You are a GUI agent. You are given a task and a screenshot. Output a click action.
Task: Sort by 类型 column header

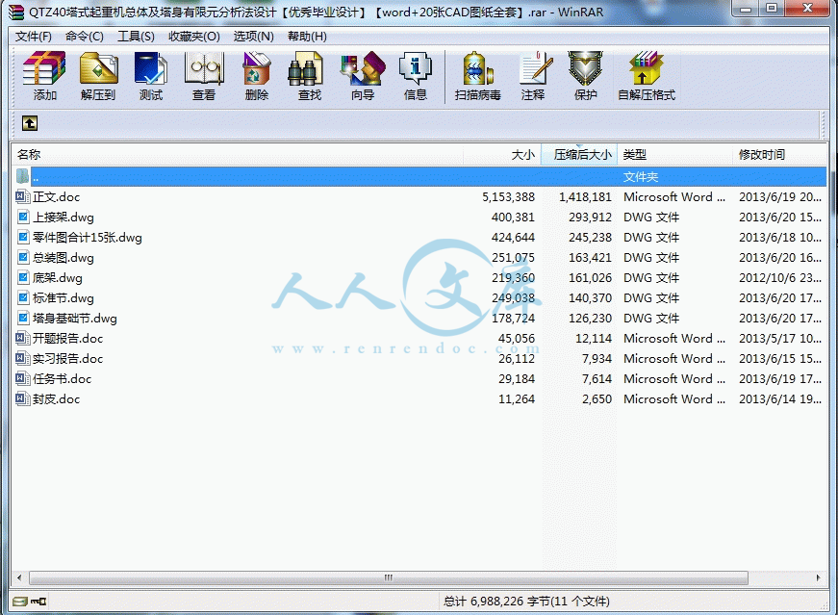675,155
